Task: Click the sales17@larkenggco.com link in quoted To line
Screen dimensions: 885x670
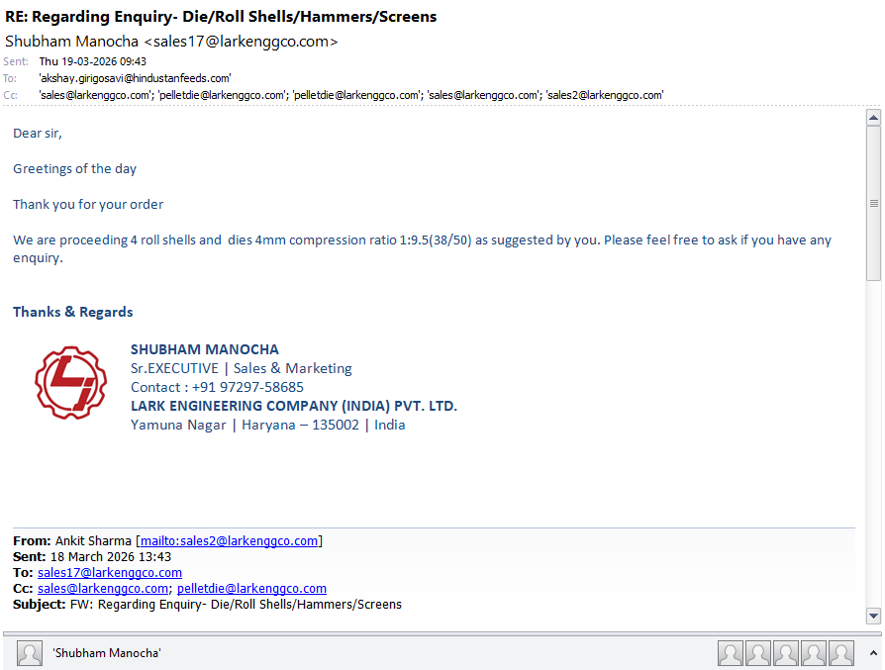Action: pos(110,573)
